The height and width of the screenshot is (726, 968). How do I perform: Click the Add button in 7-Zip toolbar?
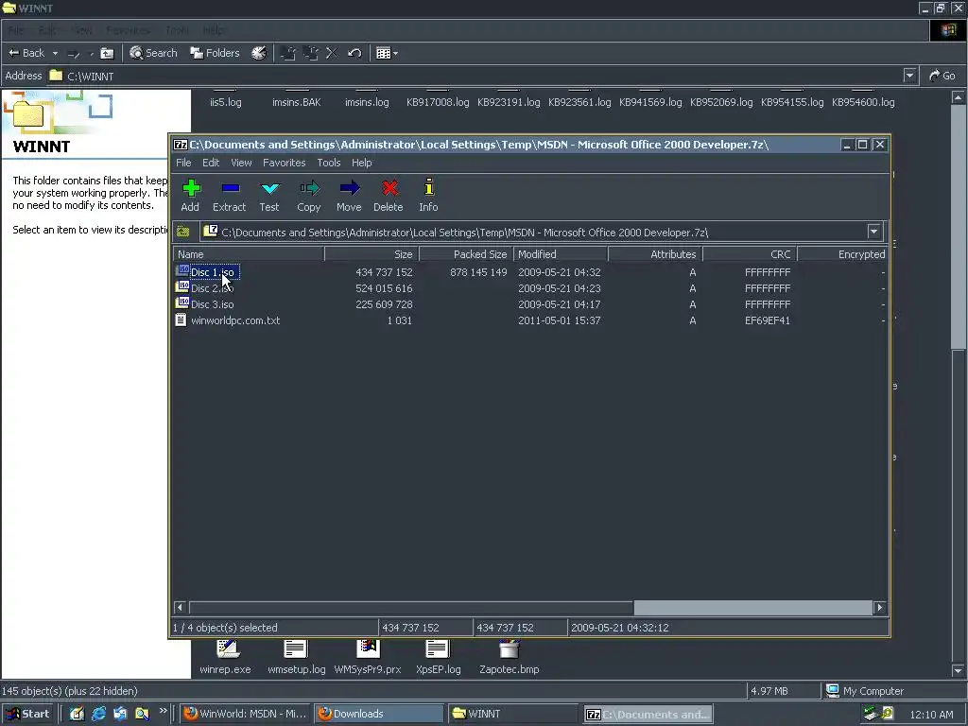[x=190, y=195]
